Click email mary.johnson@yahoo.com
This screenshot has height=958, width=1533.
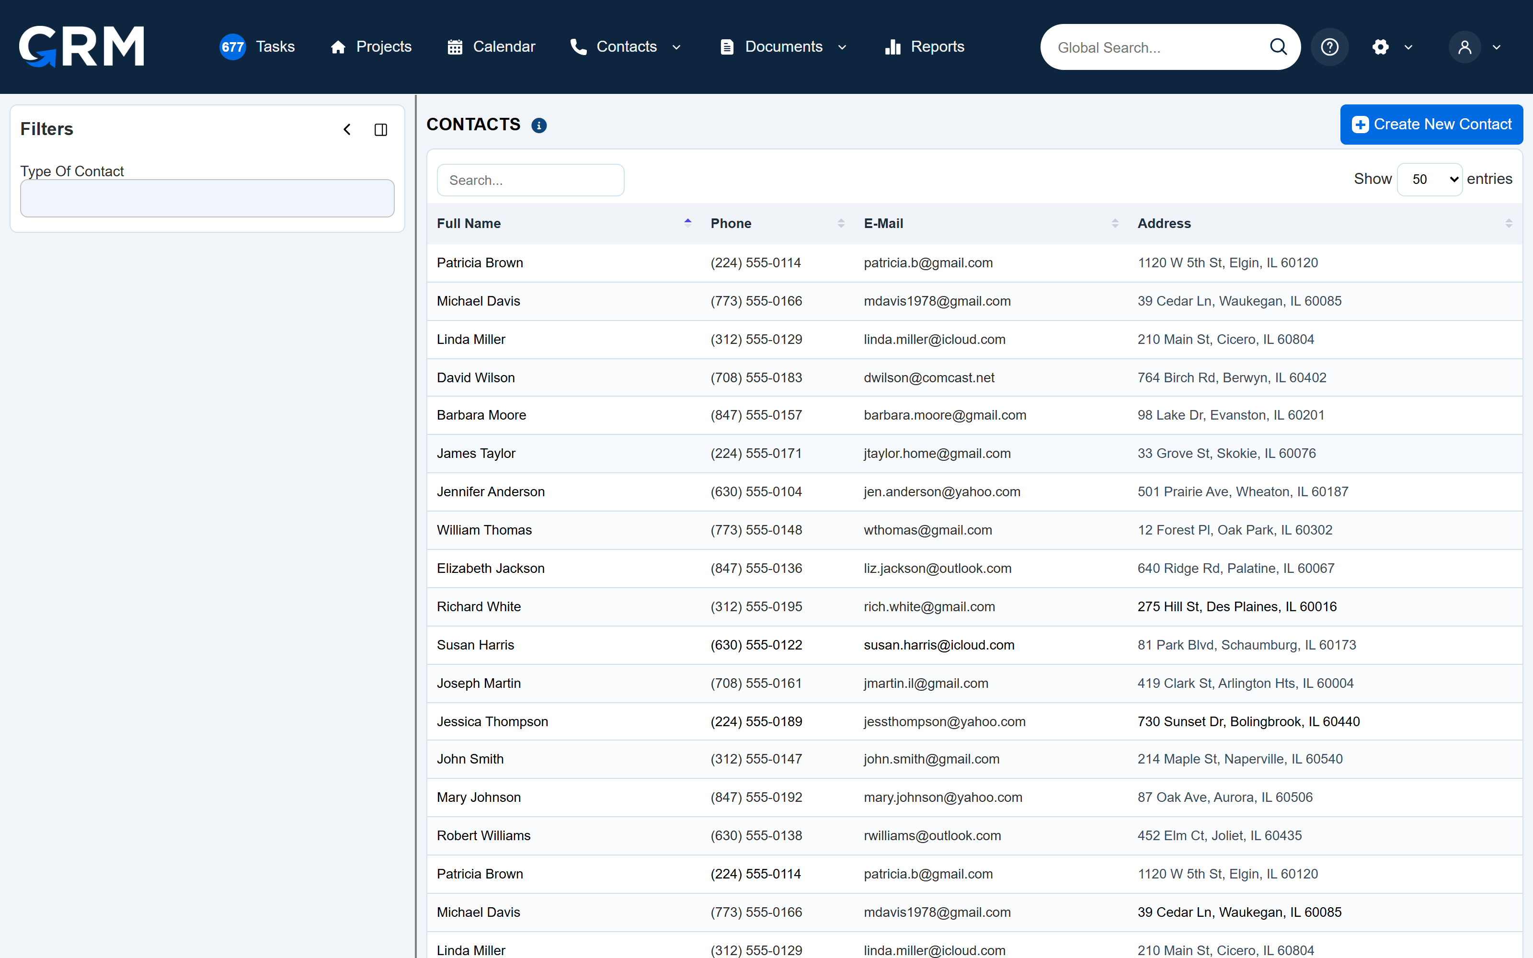click(x=943, y=797)
